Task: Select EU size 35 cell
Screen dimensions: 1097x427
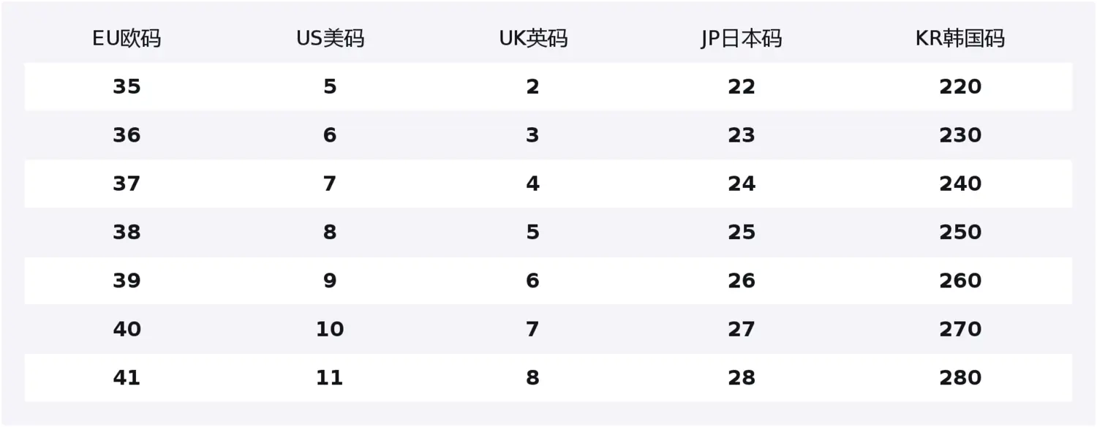Action: click(x=127, y=87)
